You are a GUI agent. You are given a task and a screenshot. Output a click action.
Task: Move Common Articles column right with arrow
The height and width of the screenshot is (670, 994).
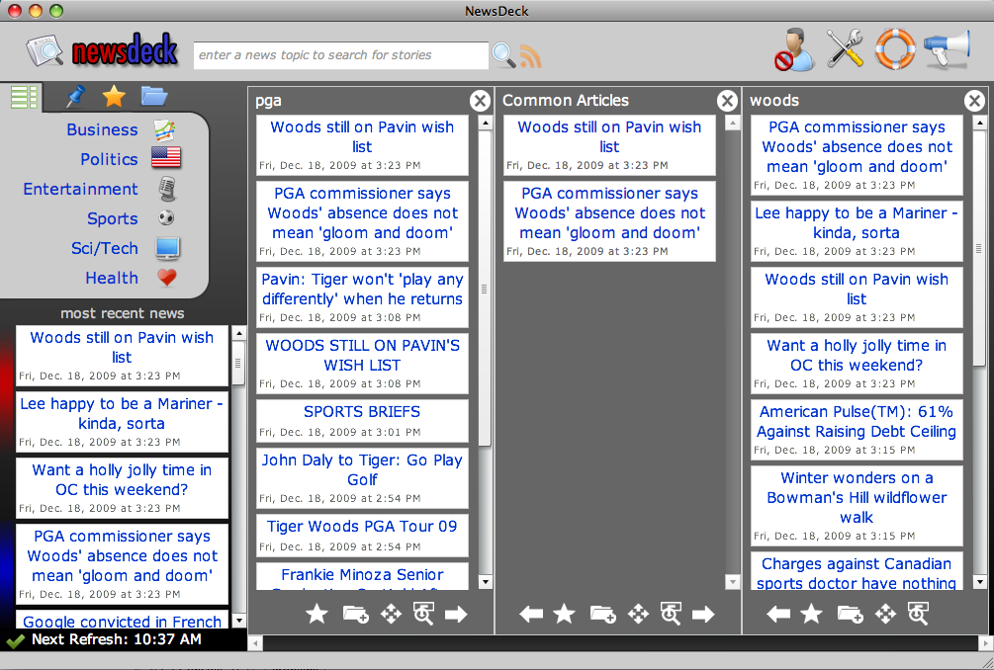point(703,614)
